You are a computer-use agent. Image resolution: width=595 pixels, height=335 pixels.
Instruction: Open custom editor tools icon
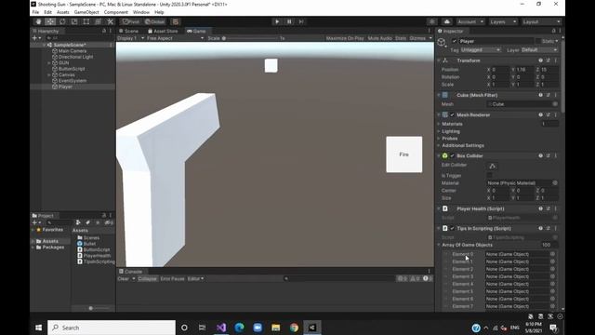[x=110, y=21]
